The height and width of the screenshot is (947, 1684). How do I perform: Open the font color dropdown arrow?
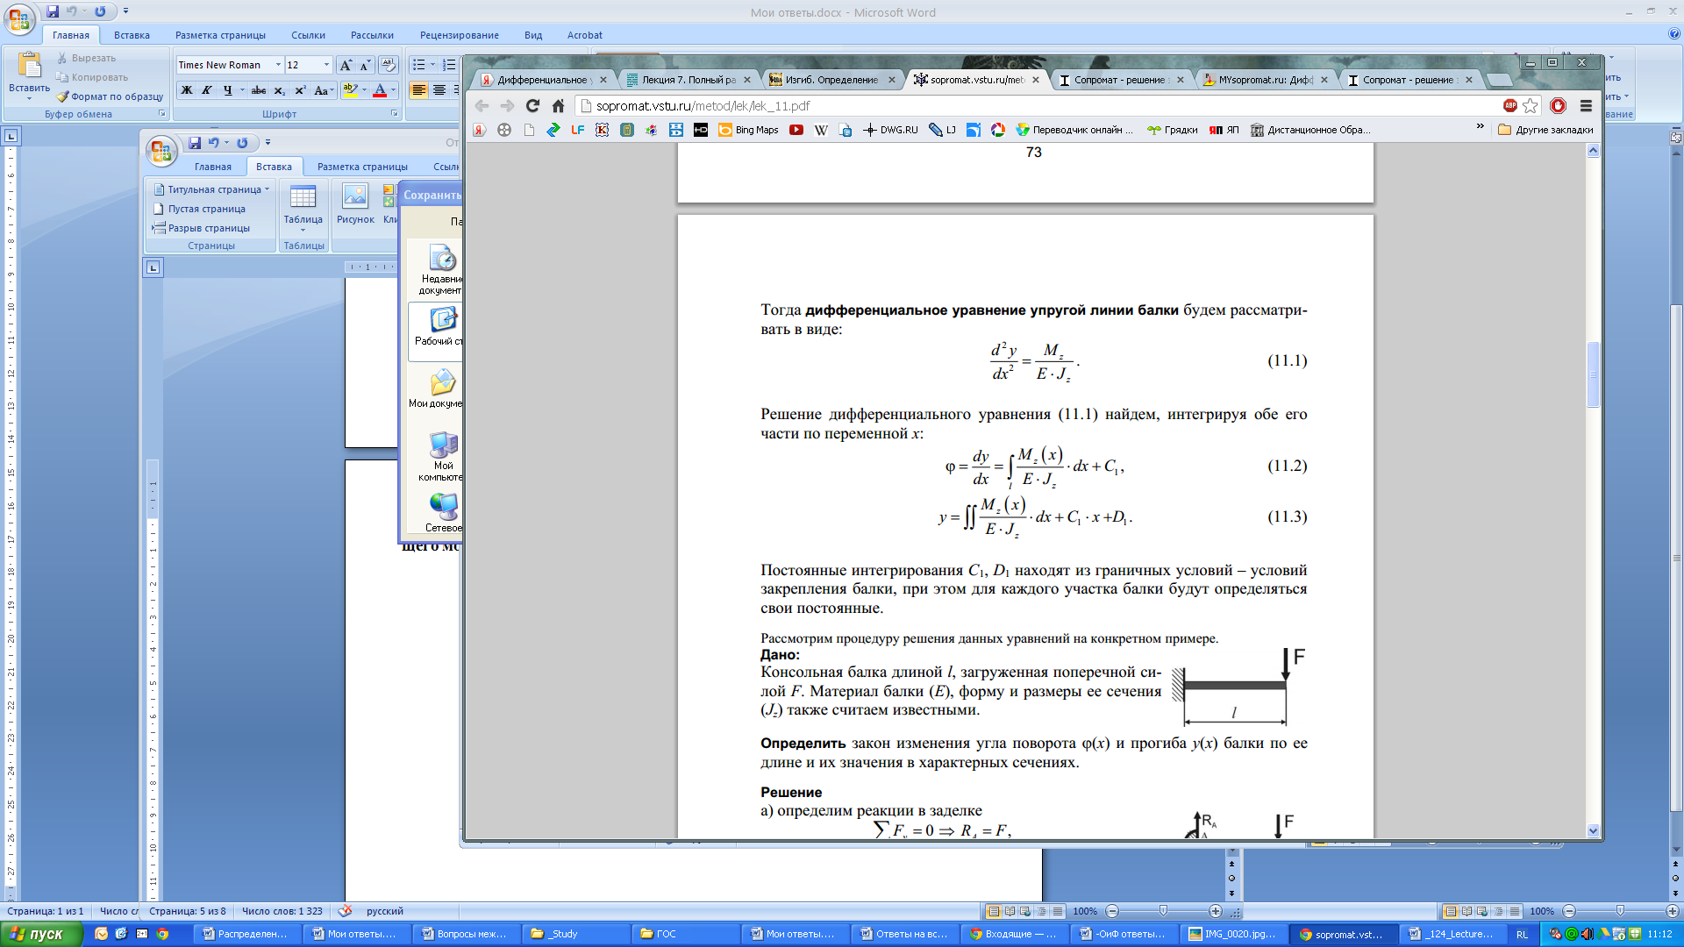click(x=393, y=90)
